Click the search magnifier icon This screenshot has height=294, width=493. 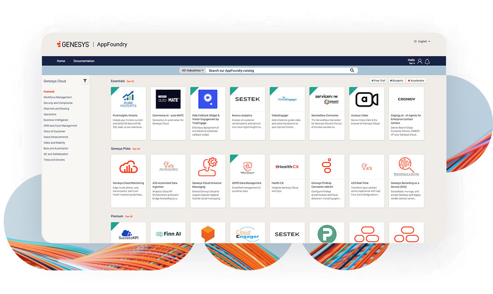click(x=352, y=70)
